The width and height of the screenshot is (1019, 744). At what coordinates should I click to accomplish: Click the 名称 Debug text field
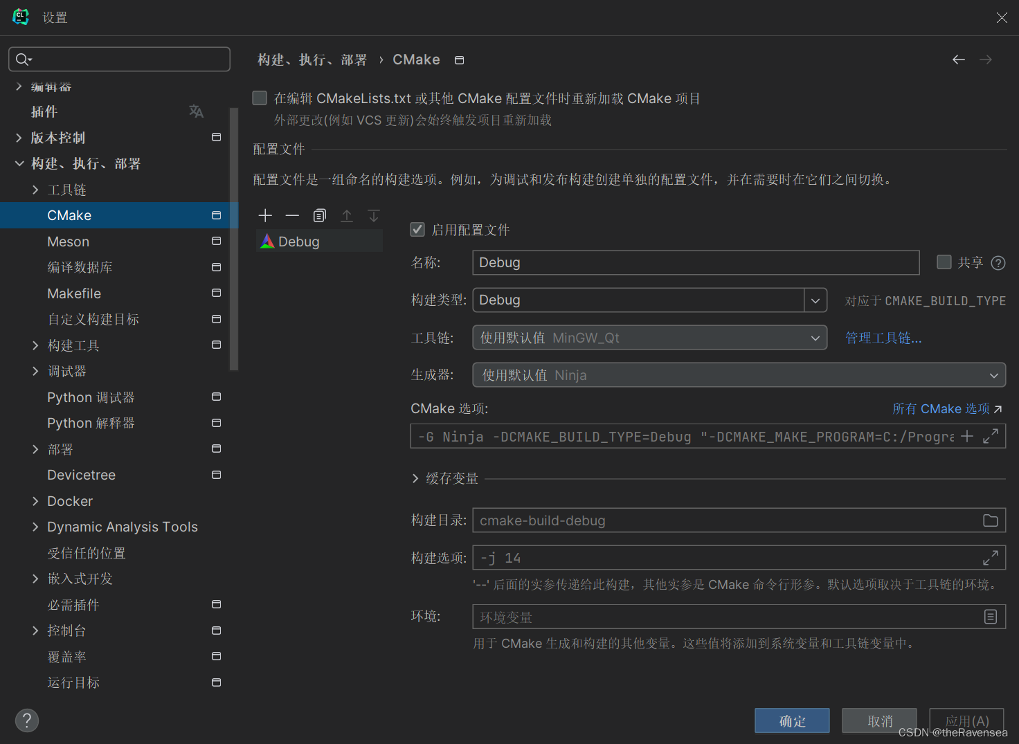[696, 263]
